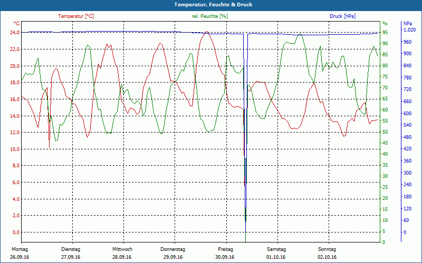422x263 pixels.
Task: Click the 'Donnerstag' day label
Action: coord(173,249)
